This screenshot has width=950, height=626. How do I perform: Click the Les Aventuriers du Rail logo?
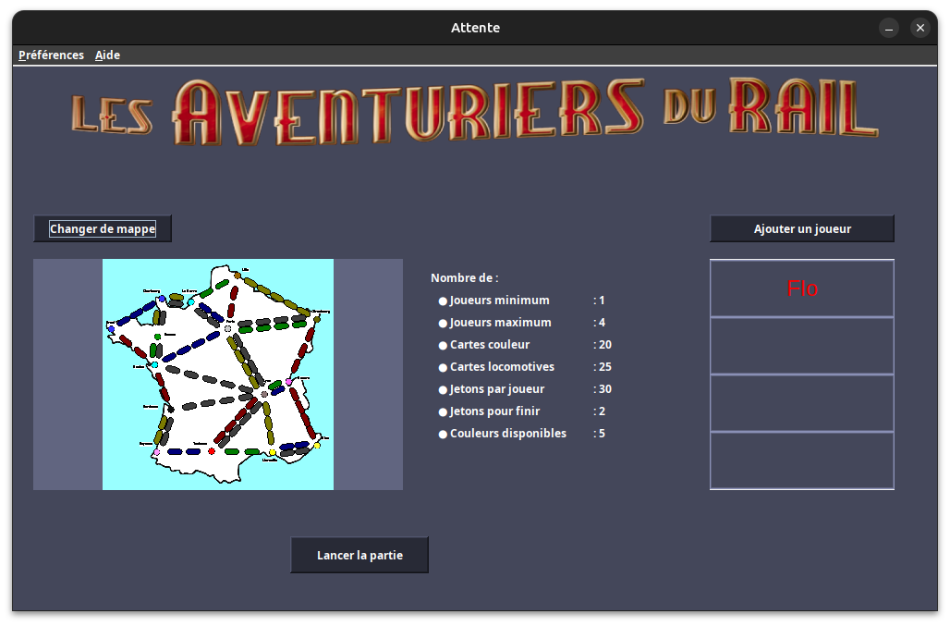[474, 112]
